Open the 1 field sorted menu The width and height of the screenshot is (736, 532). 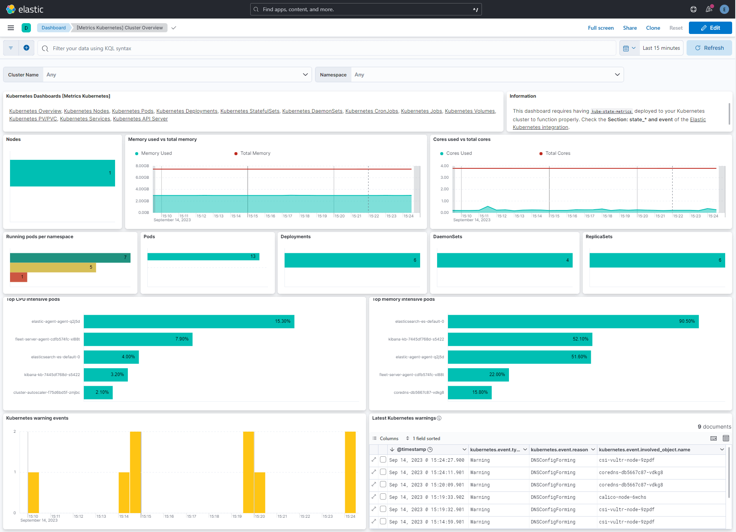[423, 438]
